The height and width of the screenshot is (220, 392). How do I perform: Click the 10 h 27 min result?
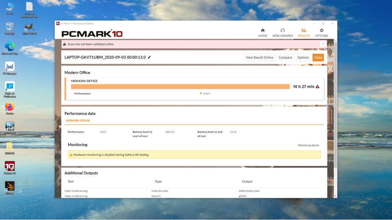click(304, 87)
